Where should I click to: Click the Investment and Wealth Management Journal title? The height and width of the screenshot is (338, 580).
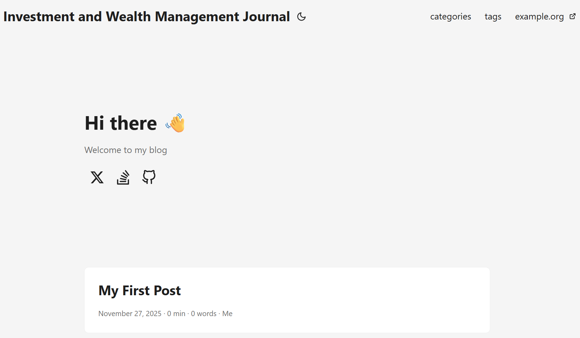146,17
